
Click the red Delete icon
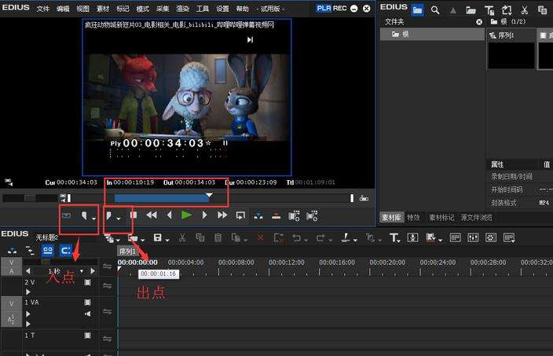[x=260, y=238]
